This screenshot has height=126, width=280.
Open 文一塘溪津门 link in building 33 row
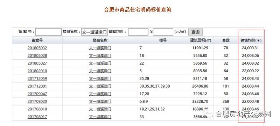(100, 117)
